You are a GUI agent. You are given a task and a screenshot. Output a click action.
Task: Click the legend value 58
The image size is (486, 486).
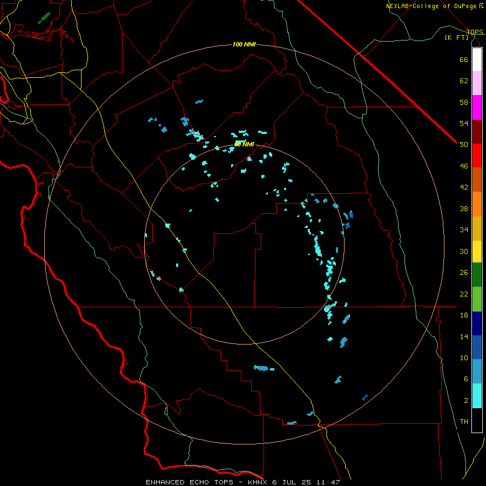point(464,102)
